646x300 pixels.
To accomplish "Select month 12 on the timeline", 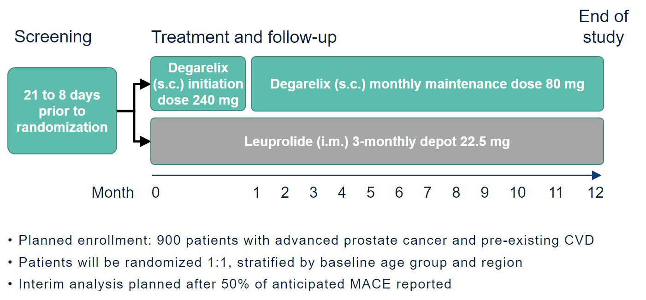I will [596, 192].
